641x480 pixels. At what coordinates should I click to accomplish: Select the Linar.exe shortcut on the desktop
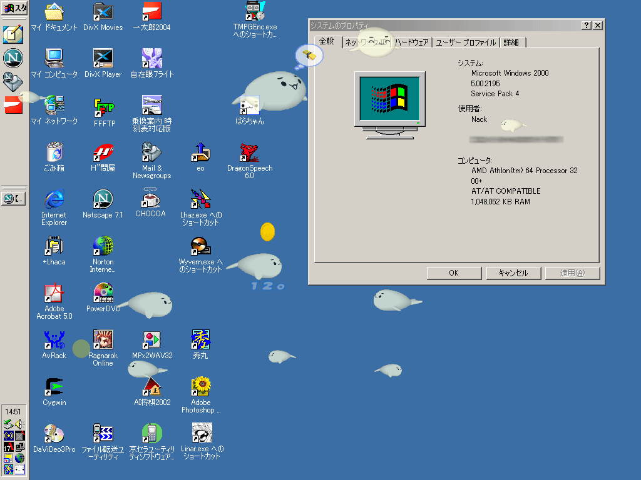(202, 441)
